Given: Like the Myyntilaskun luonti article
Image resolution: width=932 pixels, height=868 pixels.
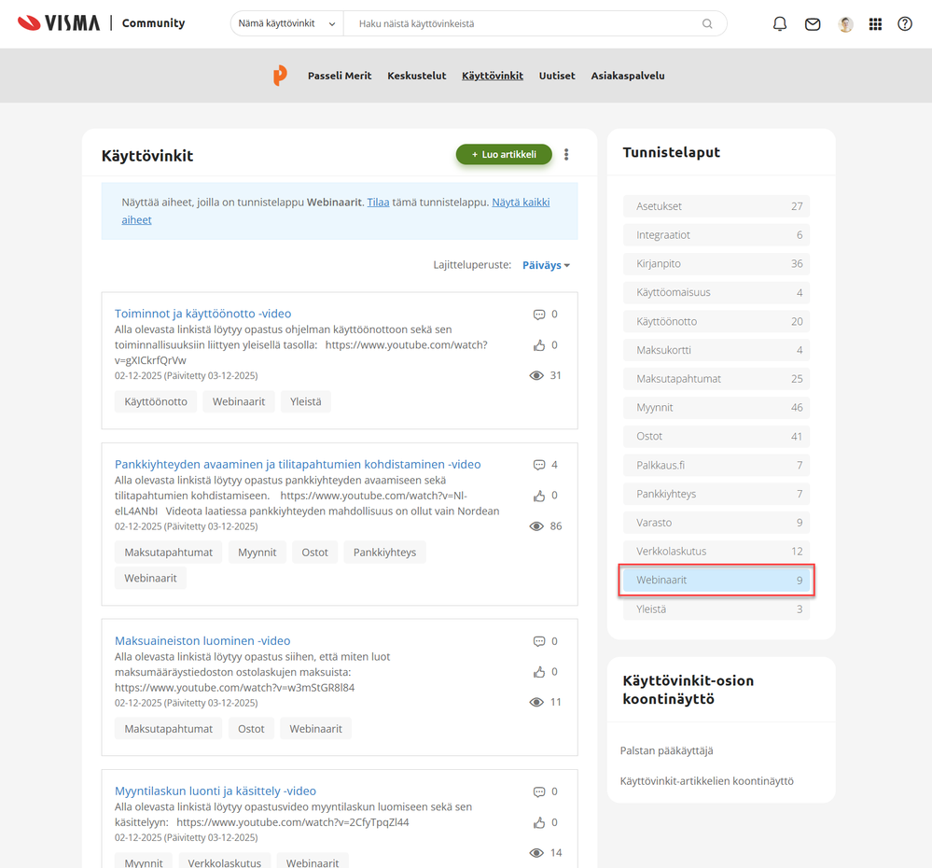Looking at the screenshot, I should coord(539,823).
